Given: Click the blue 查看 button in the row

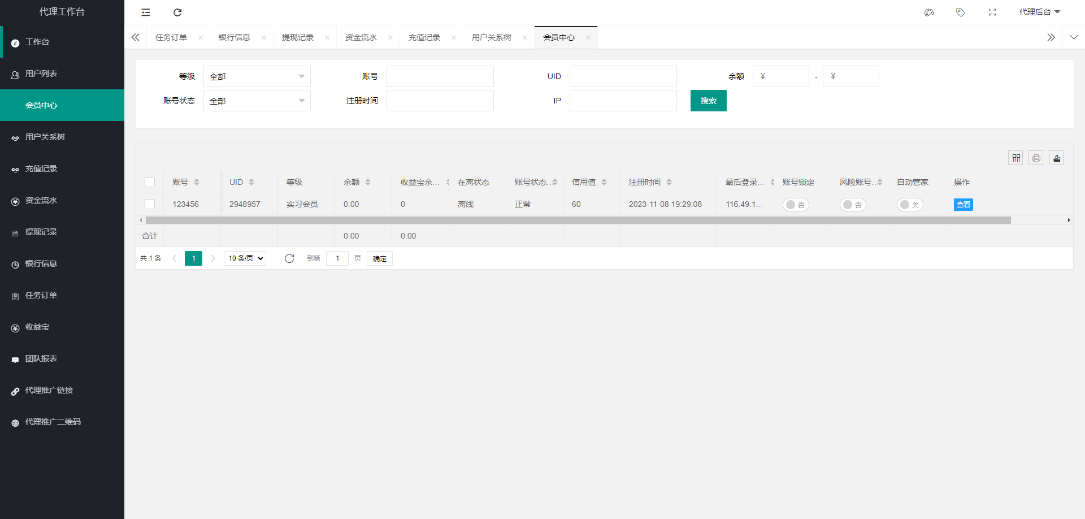Looking at the screenshot, I should coord(963,205).
